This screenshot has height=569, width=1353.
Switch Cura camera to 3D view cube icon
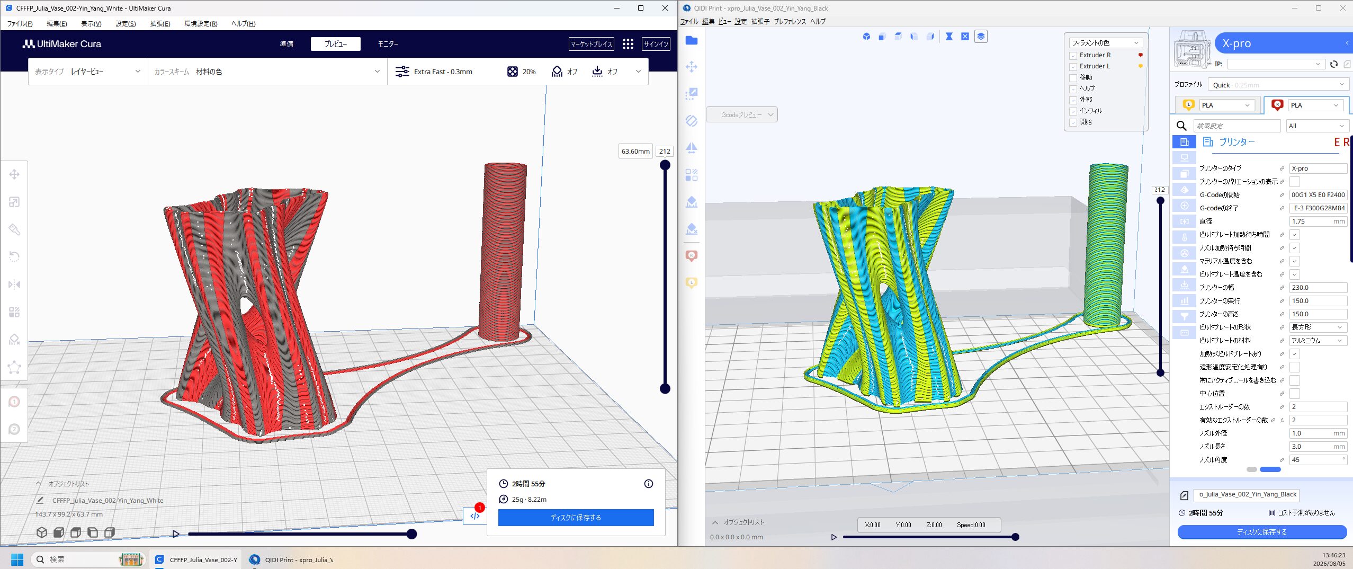(42, 532)
